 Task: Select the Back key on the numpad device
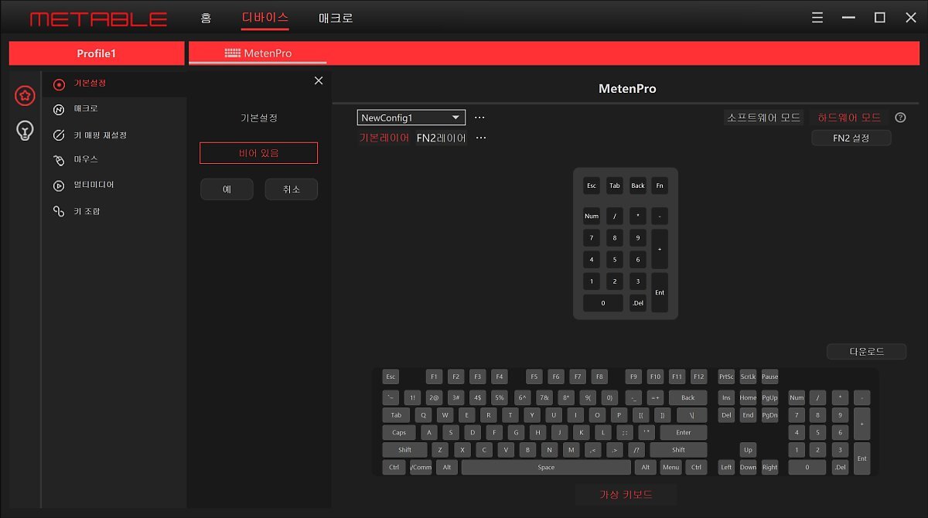click(637, 186)
